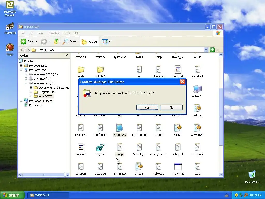The height and width of the screenshot is (199, 265).
Task: Open the regedit file icon
Action: tap(100, 147)
